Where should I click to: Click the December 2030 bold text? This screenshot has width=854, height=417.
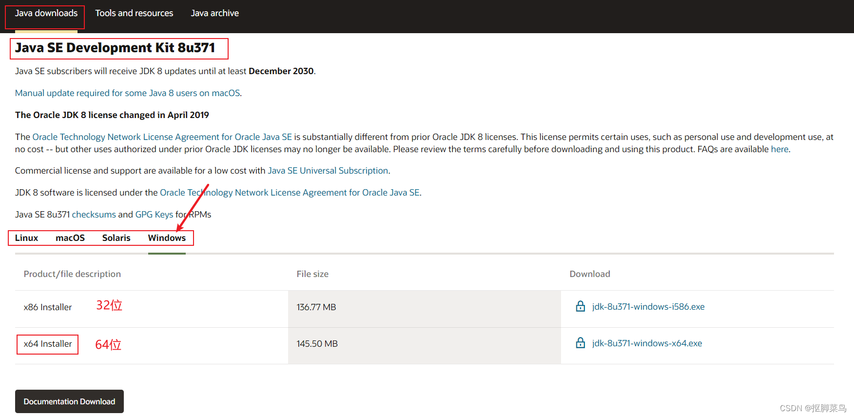coord(281,71)
